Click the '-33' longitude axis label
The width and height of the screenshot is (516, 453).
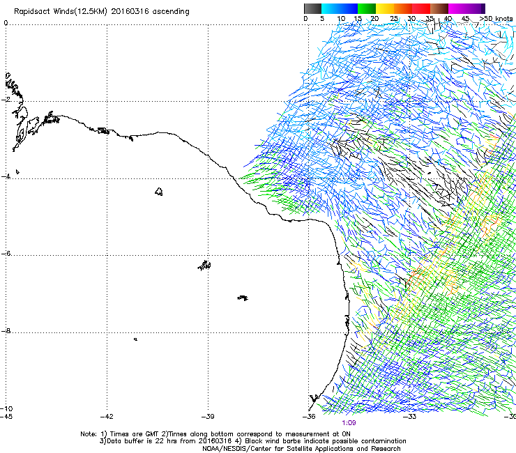point(410,417)
